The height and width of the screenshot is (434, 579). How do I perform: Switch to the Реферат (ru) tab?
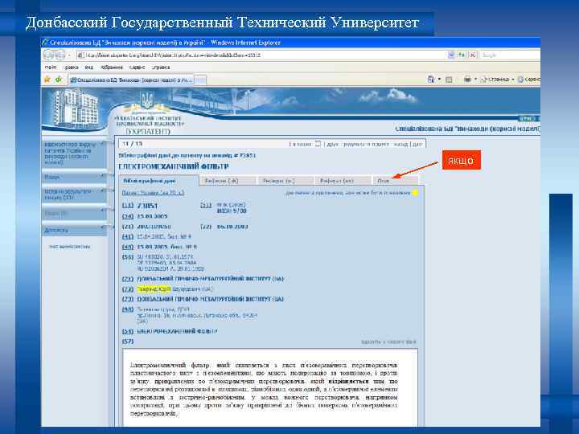pos(285,181)
